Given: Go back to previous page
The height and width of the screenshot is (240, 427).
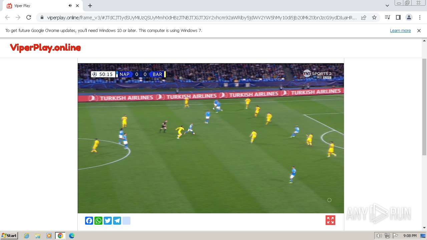Looking at the screenshot, I should (x=7, y=17).
